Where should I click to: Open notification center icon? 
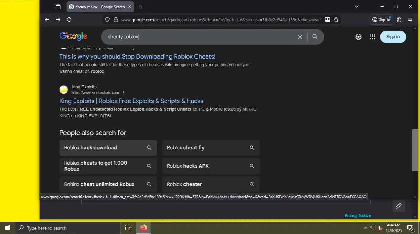coord(411,228)
